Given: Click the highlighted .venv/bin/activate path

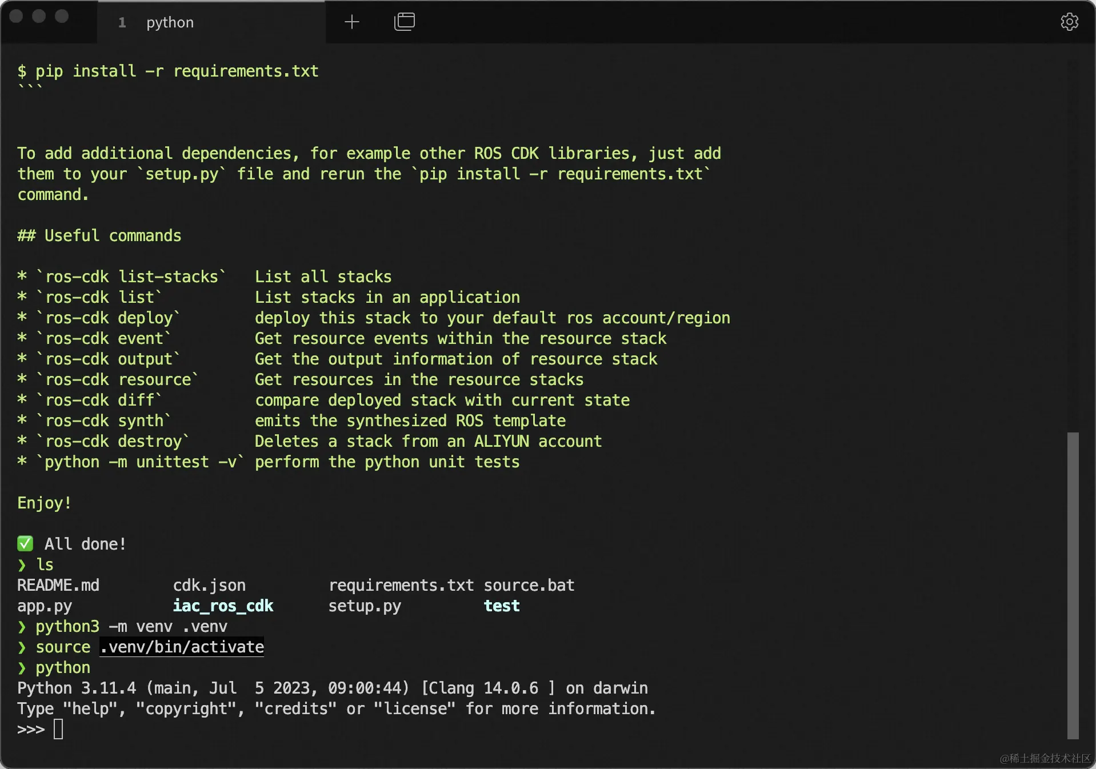Looking at the screenshot, I should [x=182, y=647].
